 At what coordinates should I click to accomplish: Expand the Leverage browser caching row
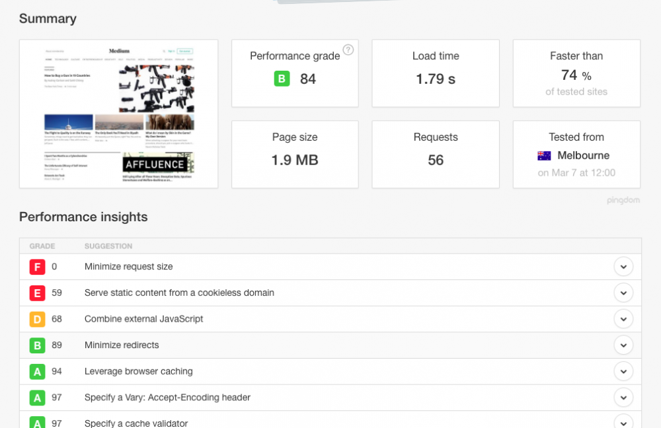(x=623, y=371)
